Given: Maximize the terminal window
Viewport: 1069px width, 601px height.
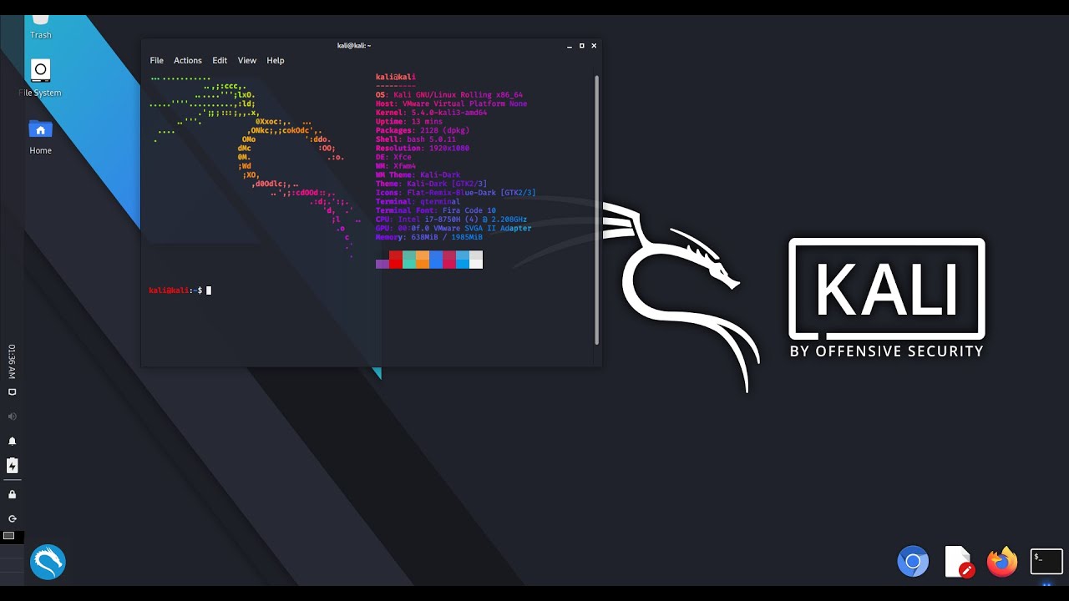Looking at the screenshot, I should point(582,46).
